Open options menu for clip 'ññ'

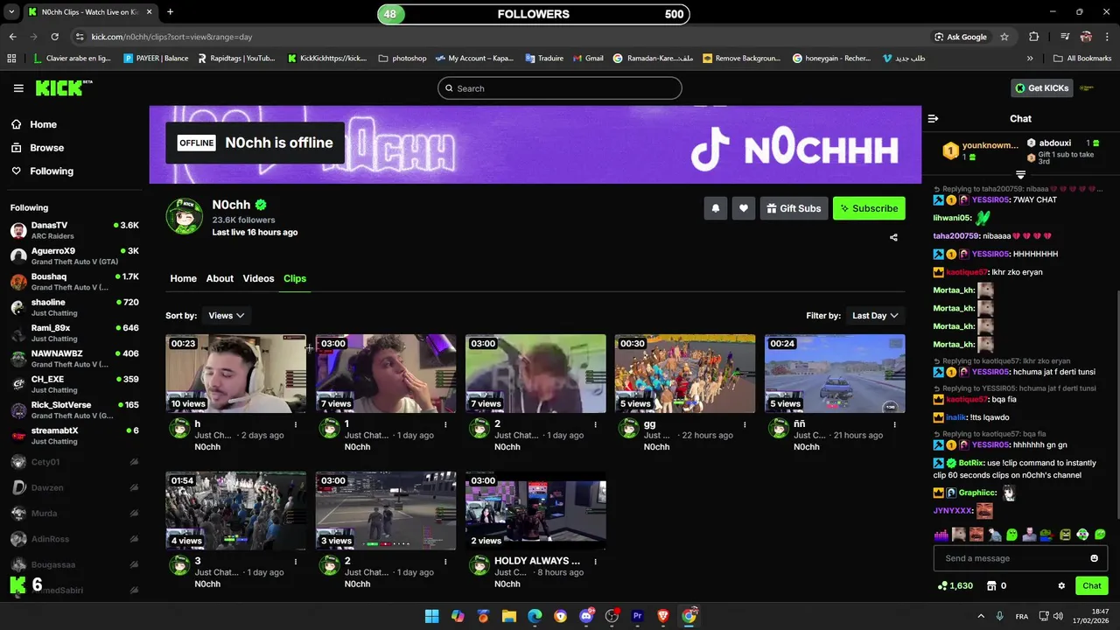[894, 424]
